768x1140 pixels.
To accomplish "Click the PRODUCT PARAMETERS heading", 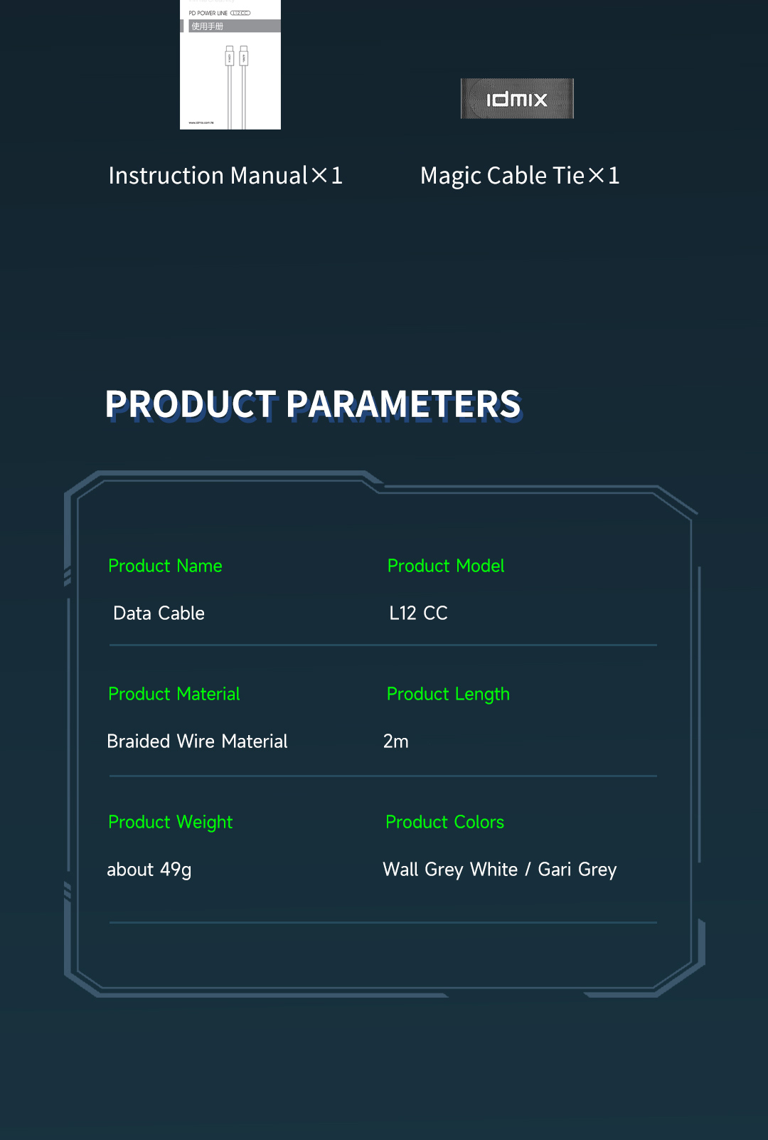I will pyautogui.click(x=313, y=404).
